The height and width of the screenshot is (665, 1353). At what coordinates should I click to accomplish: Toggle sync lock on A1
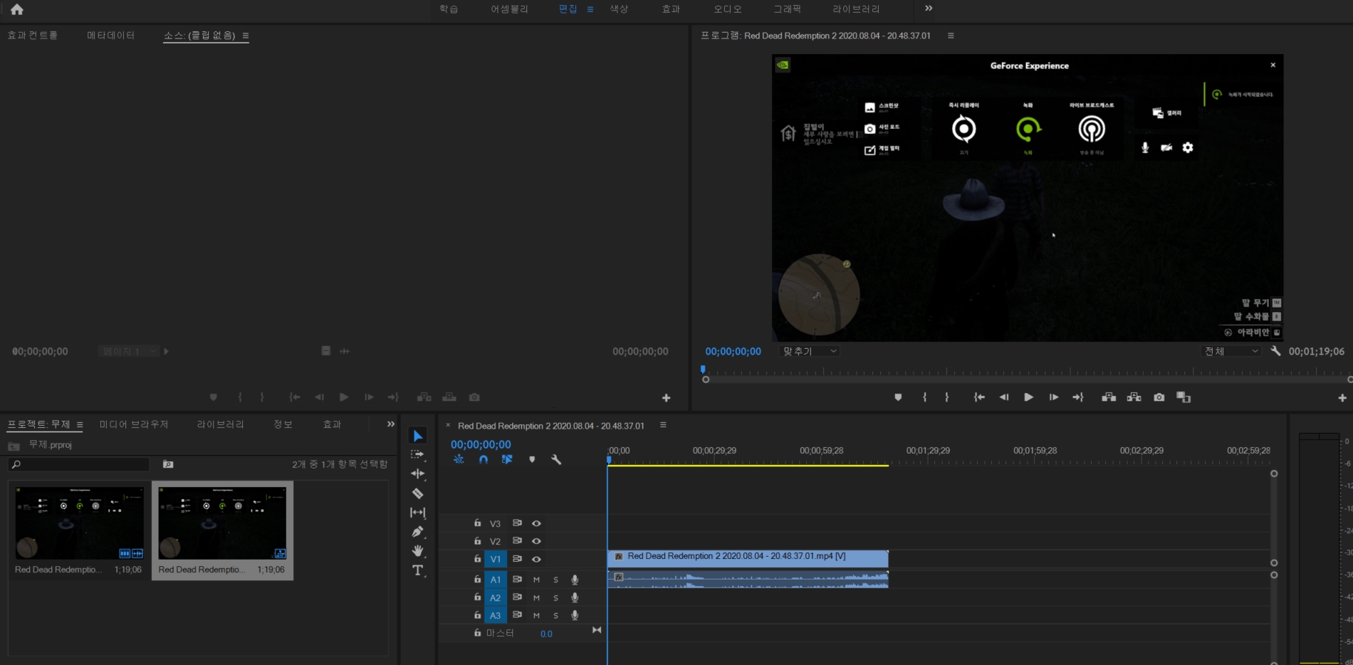[517, 580]
